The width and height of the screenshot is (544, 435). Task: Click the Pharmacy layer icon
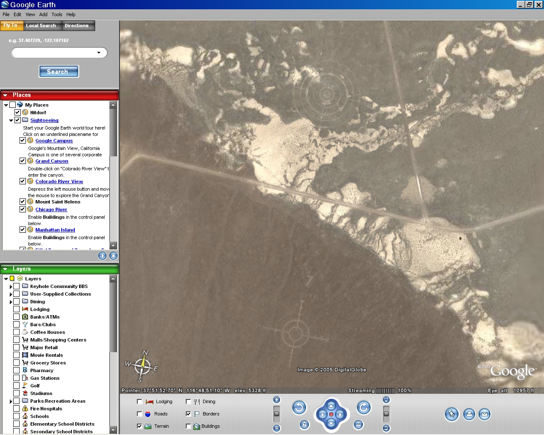(x=25, y=370)
